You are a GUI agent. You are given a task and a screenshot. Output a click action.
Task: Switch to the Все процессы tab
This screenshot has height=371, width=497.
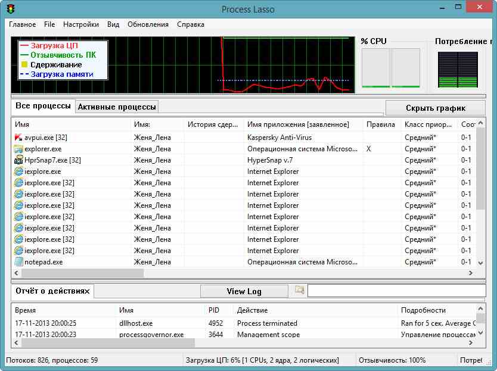coord(43,106)
